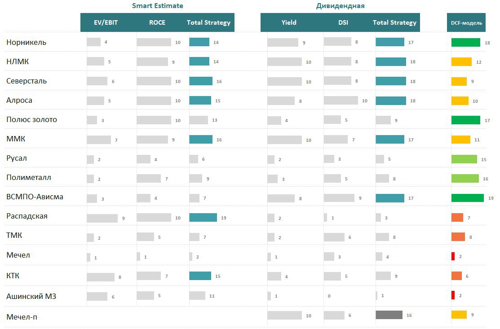The height and width of the screenshot is (329, 500).
Task: Select the EV/EBIT column header
Action: [106, 22]
